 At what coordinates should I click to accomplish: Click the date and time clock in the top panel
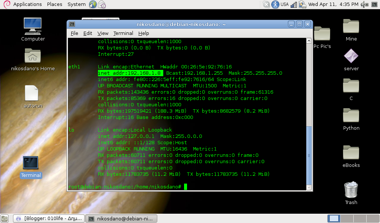333,4
